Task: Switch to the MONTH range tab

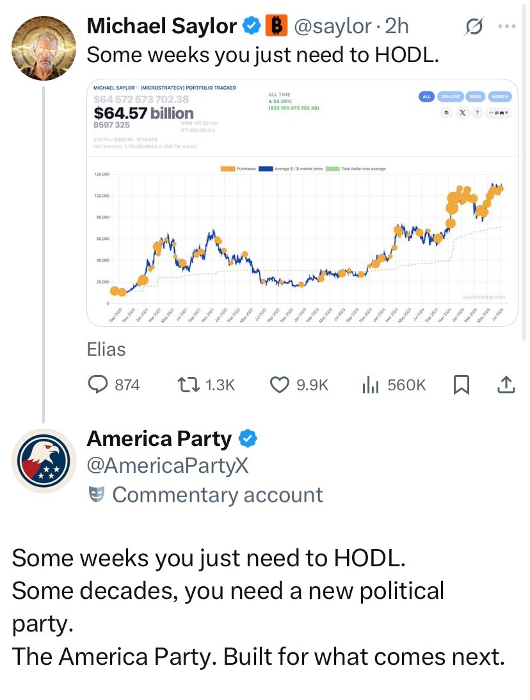Action: (x=500, y=97)
